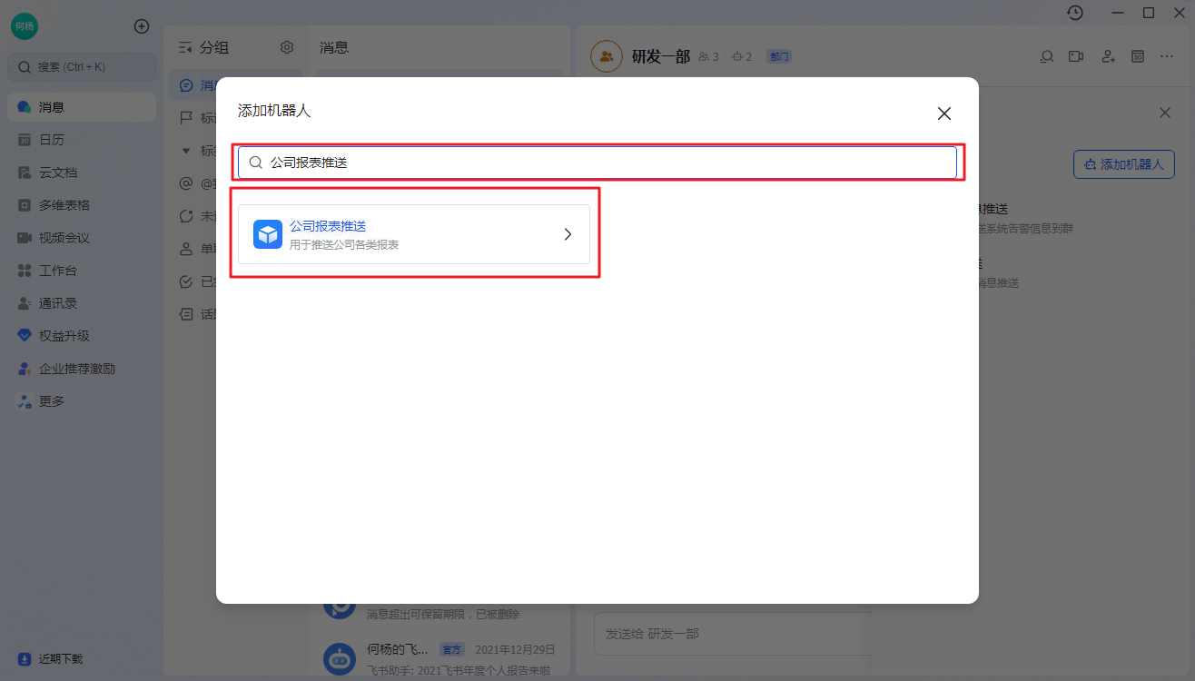Expand 更多 in the sidebar

pyautogui.click(x=52, y=401)
